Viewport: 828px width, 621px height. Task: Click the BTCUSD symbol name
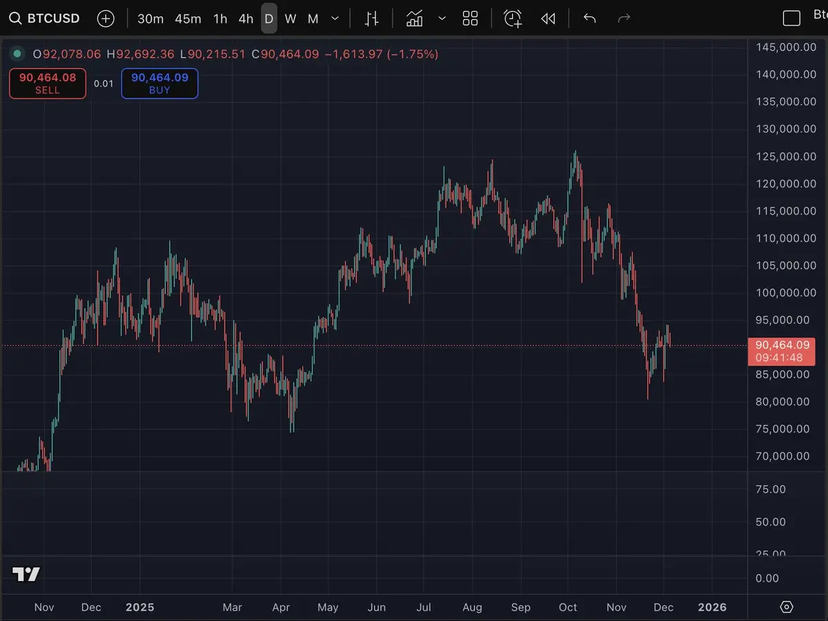tap(53, 19)
